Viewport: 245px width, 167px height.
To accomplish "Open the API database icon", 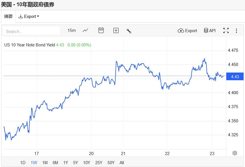I will (x=210, y=31).
